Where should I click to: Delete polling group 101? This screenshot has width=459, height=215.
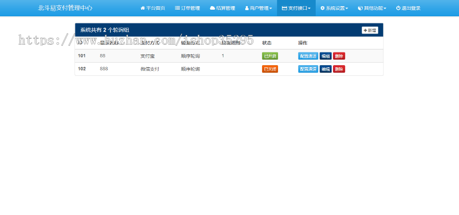[x=339, y=56]
